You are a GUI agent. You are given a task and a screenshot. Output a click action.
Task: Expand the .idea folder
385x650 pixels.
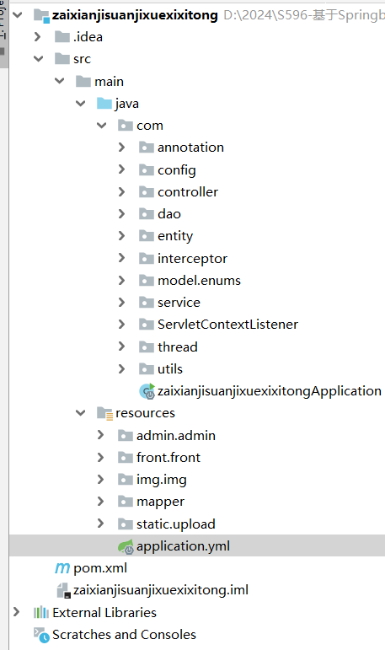[x=37, y=36]
